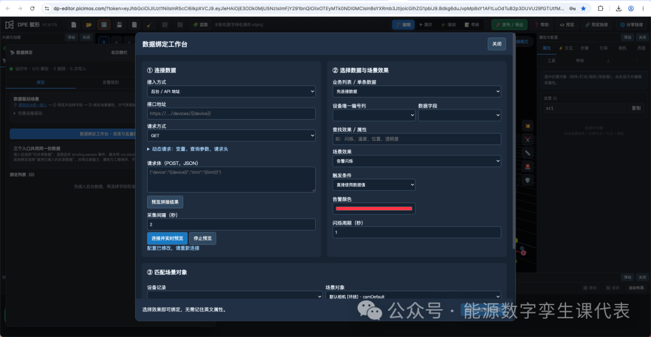The height and width of the screenshot is (337, 651).
Task: Open the 设备记录 dropdown
Action: click(234, 296)
